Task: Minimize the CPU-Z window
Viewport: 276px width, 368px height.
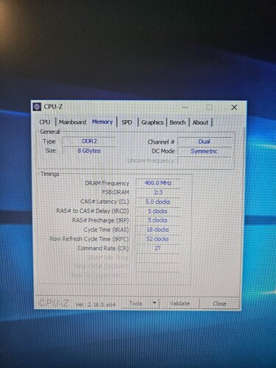Action: (x=185, y=107)
